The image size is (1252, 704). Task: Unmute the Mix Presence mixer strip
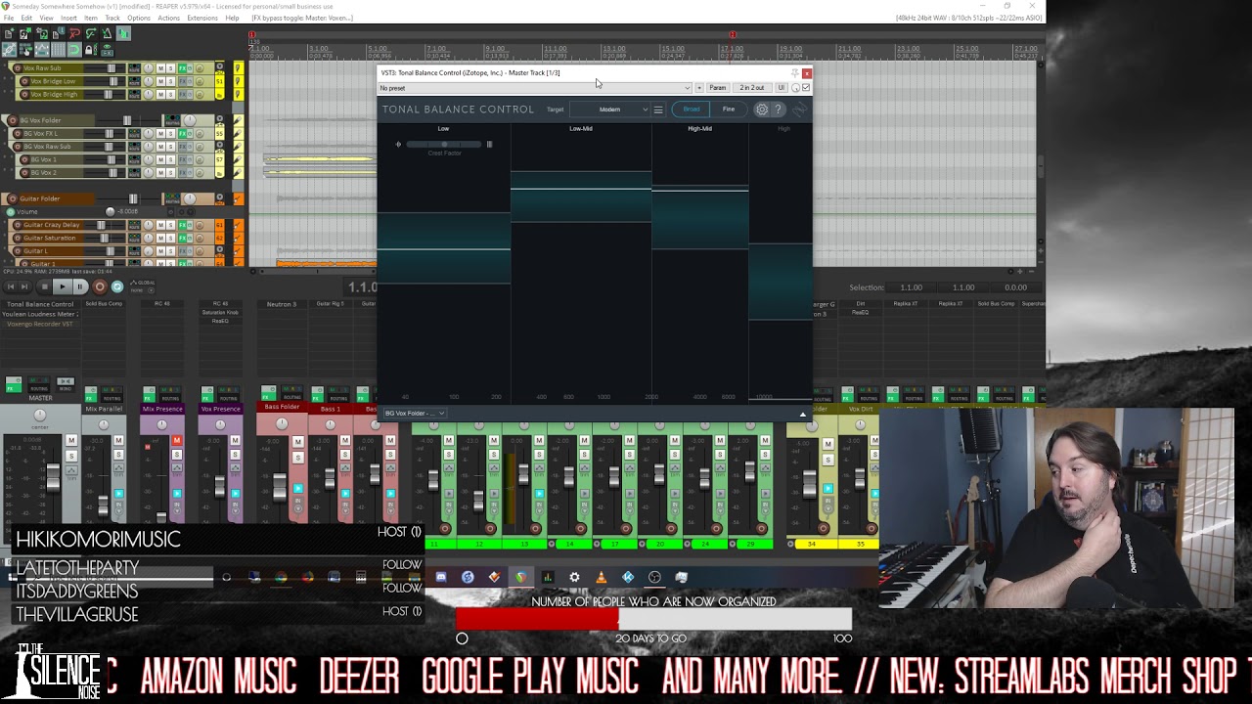(x=177, y=440)
